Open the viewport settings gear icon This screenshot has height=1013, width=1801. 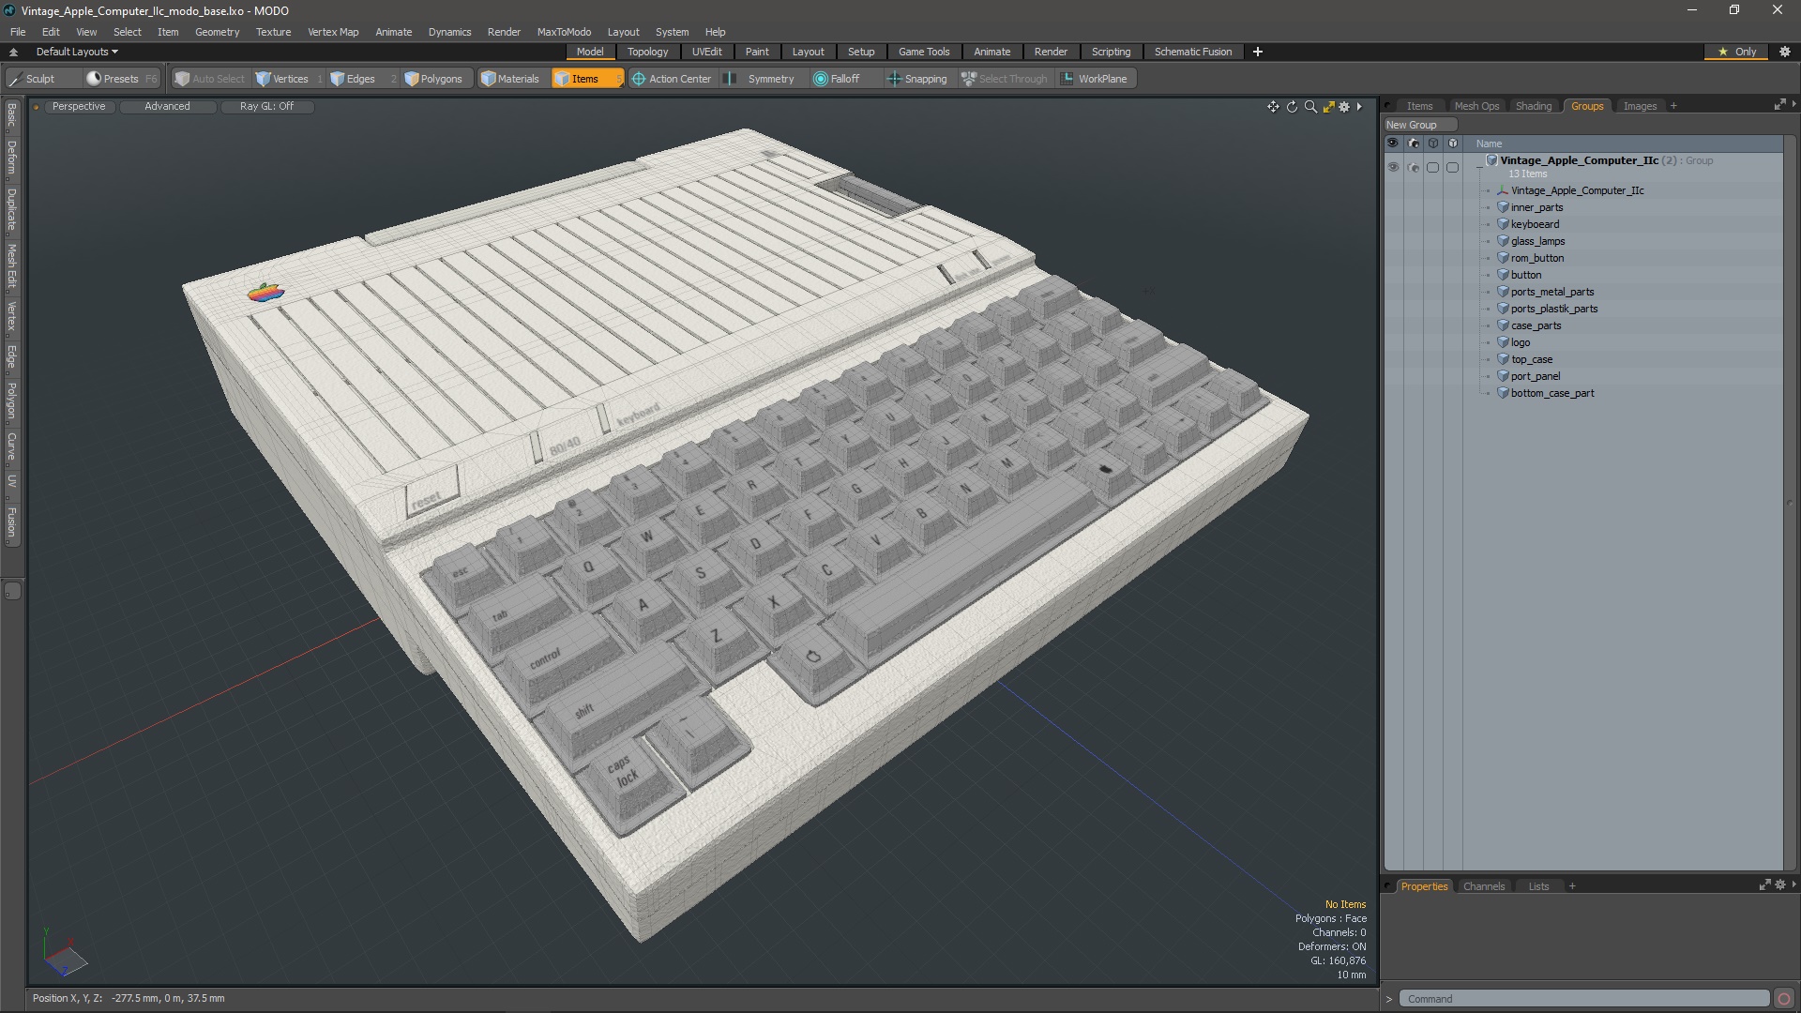[1344, 107]
